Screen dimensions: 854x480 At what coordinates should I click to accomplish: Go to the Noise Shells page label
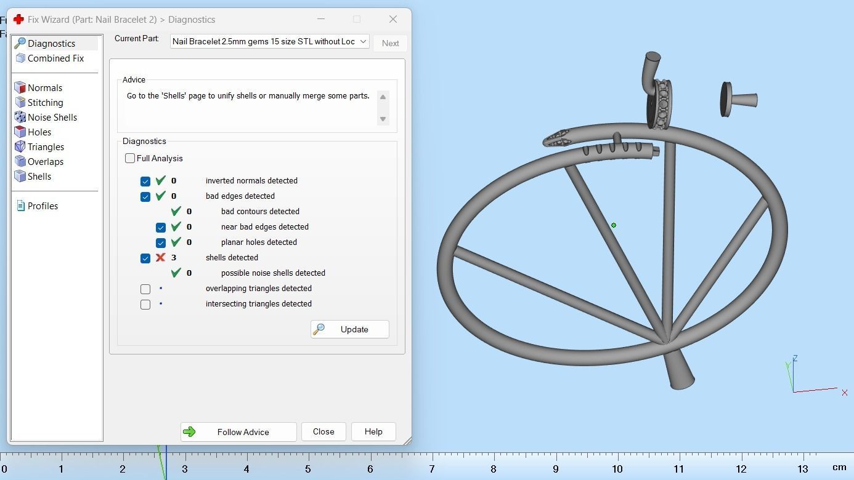click(x=52, y=117)
